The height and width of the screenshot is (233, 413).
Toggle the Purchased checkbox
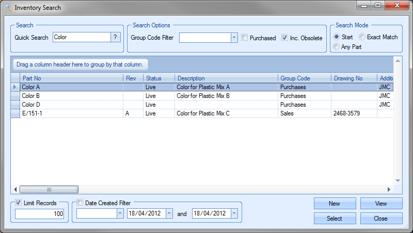pyautogui.click(x=245, y=38)
